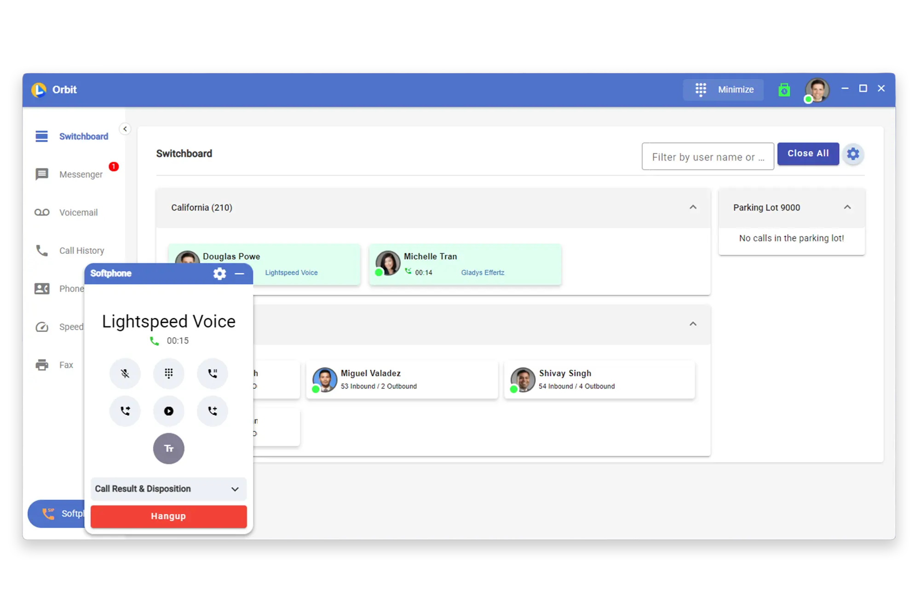Select the Miguel Valadez card
This screenshot has height=613, width=920.
(402, 380)
